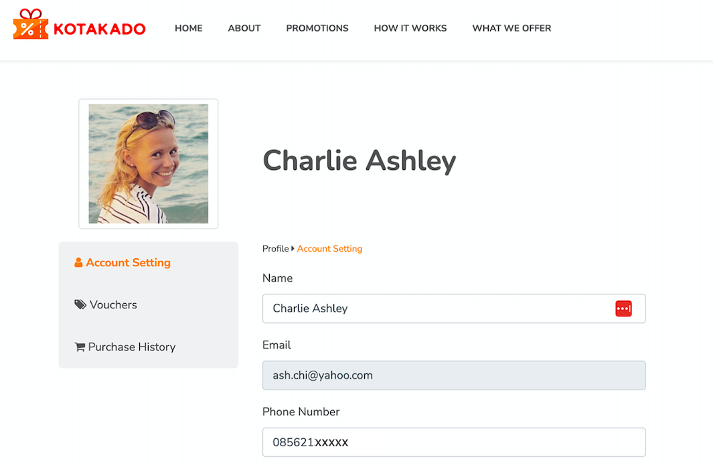View Purchase History from the sidebar
This screenshot has height=465, width=713.
tap(132, 347)
